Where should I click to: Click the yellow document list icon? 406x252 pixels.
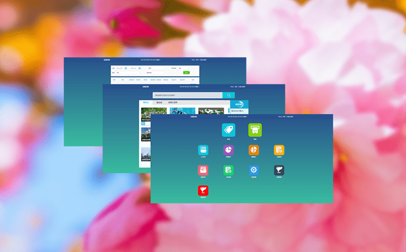coord(279,150)
